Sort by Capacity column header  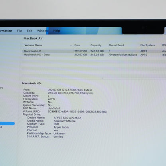pyautogui.click(x=96, y=45)
